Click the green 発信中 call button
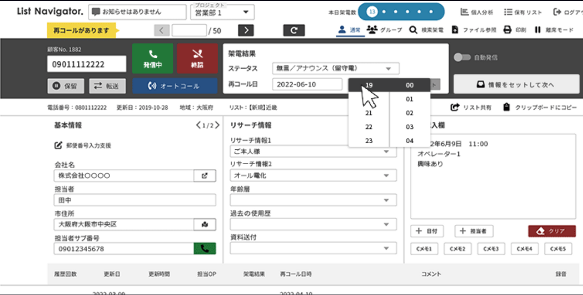 [153, 59]
